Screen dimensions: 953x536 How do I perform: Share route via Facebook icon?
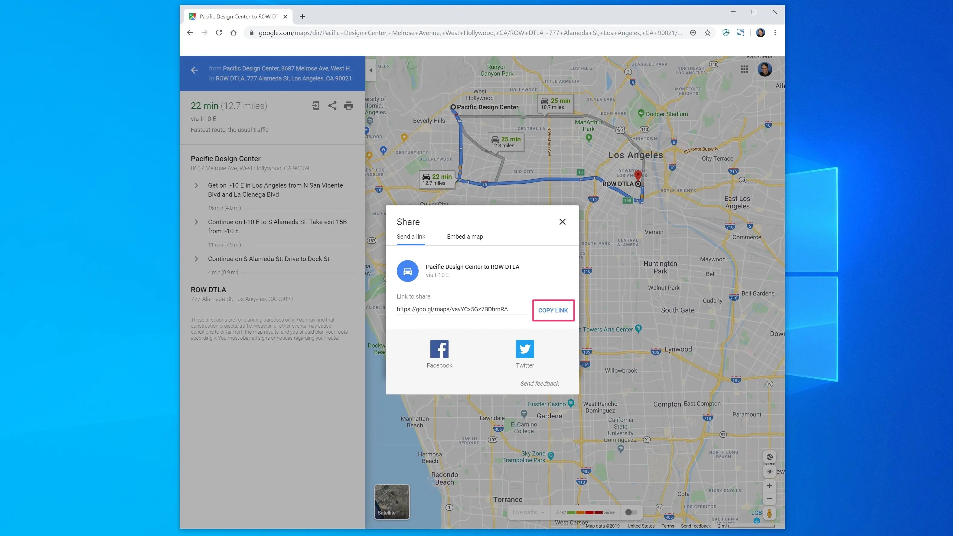pos(439,349)
